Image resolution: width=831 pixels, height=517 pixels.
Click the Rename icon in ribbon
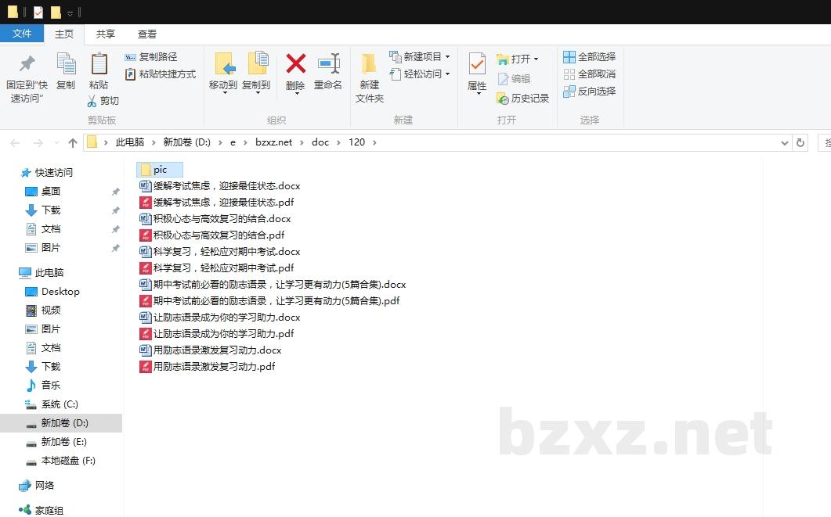coord(328,64)
